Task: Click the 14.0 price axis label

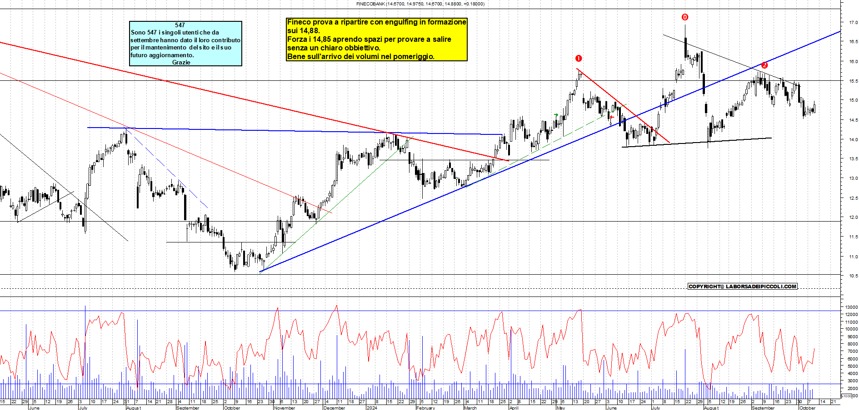Action: point(853,139)
